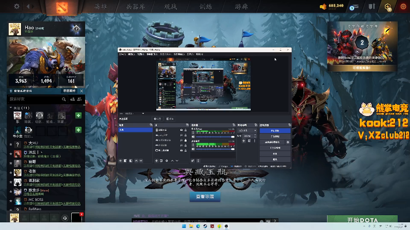
Task: Select the highlighted scene in OBS Scenes list
Action: [135, 130]
